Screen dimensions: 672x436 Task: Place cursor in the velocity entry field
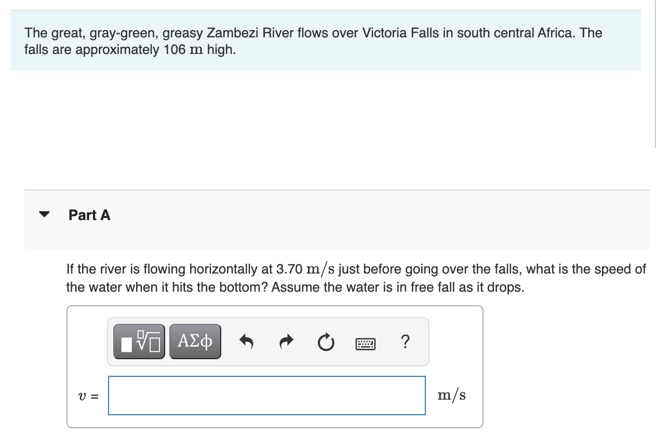266,395
